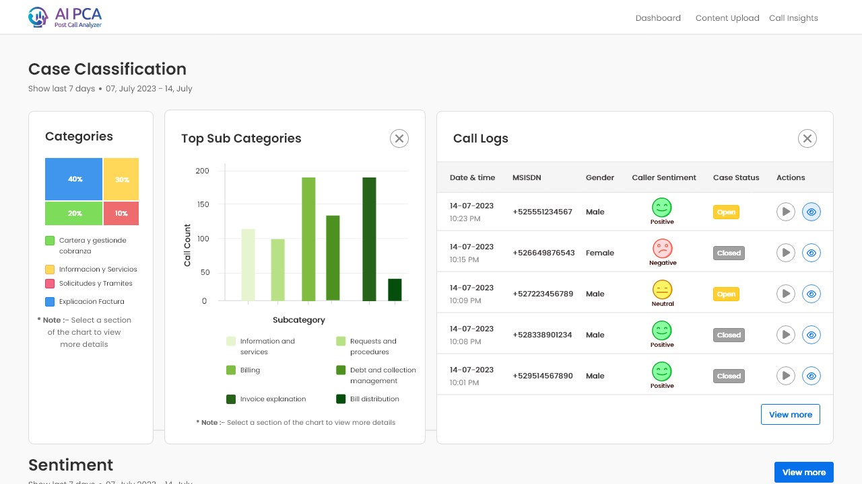Open the Dashboard menu item
Image resolution: width=862 pixels, height=484 pixels.
658,18
